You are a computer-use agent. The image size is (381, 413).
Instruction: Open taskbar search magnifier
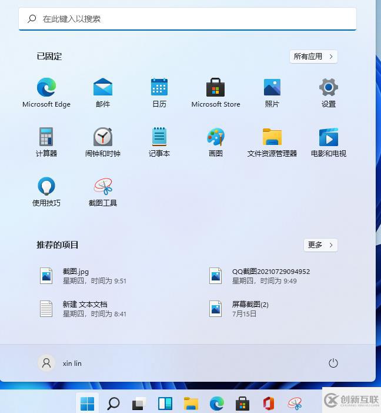[113, 404]
